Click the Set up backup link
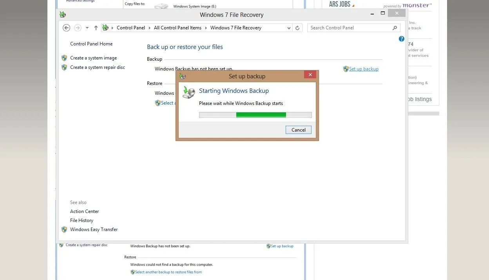 tap(364, 69)
